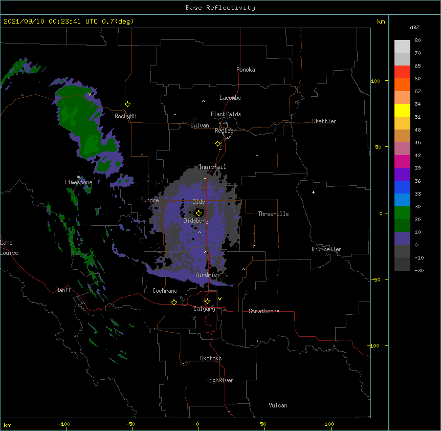441x431 pixels.
Task: Click the white asterisk above Limestone label
Action: [78, 177]
